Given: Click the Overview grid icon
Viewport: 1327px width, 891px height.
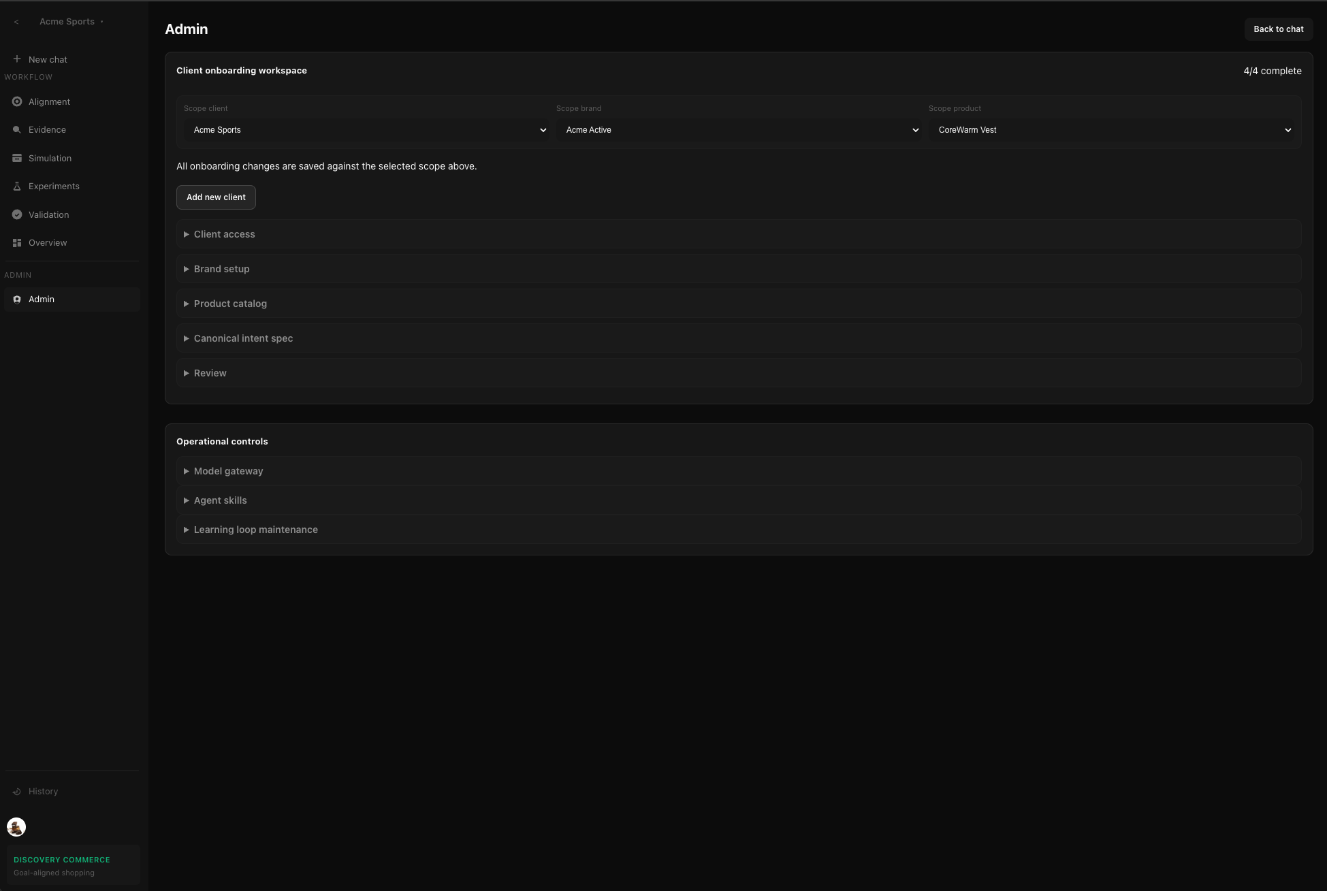Looking at the screenshot, I should click(17, 242).
